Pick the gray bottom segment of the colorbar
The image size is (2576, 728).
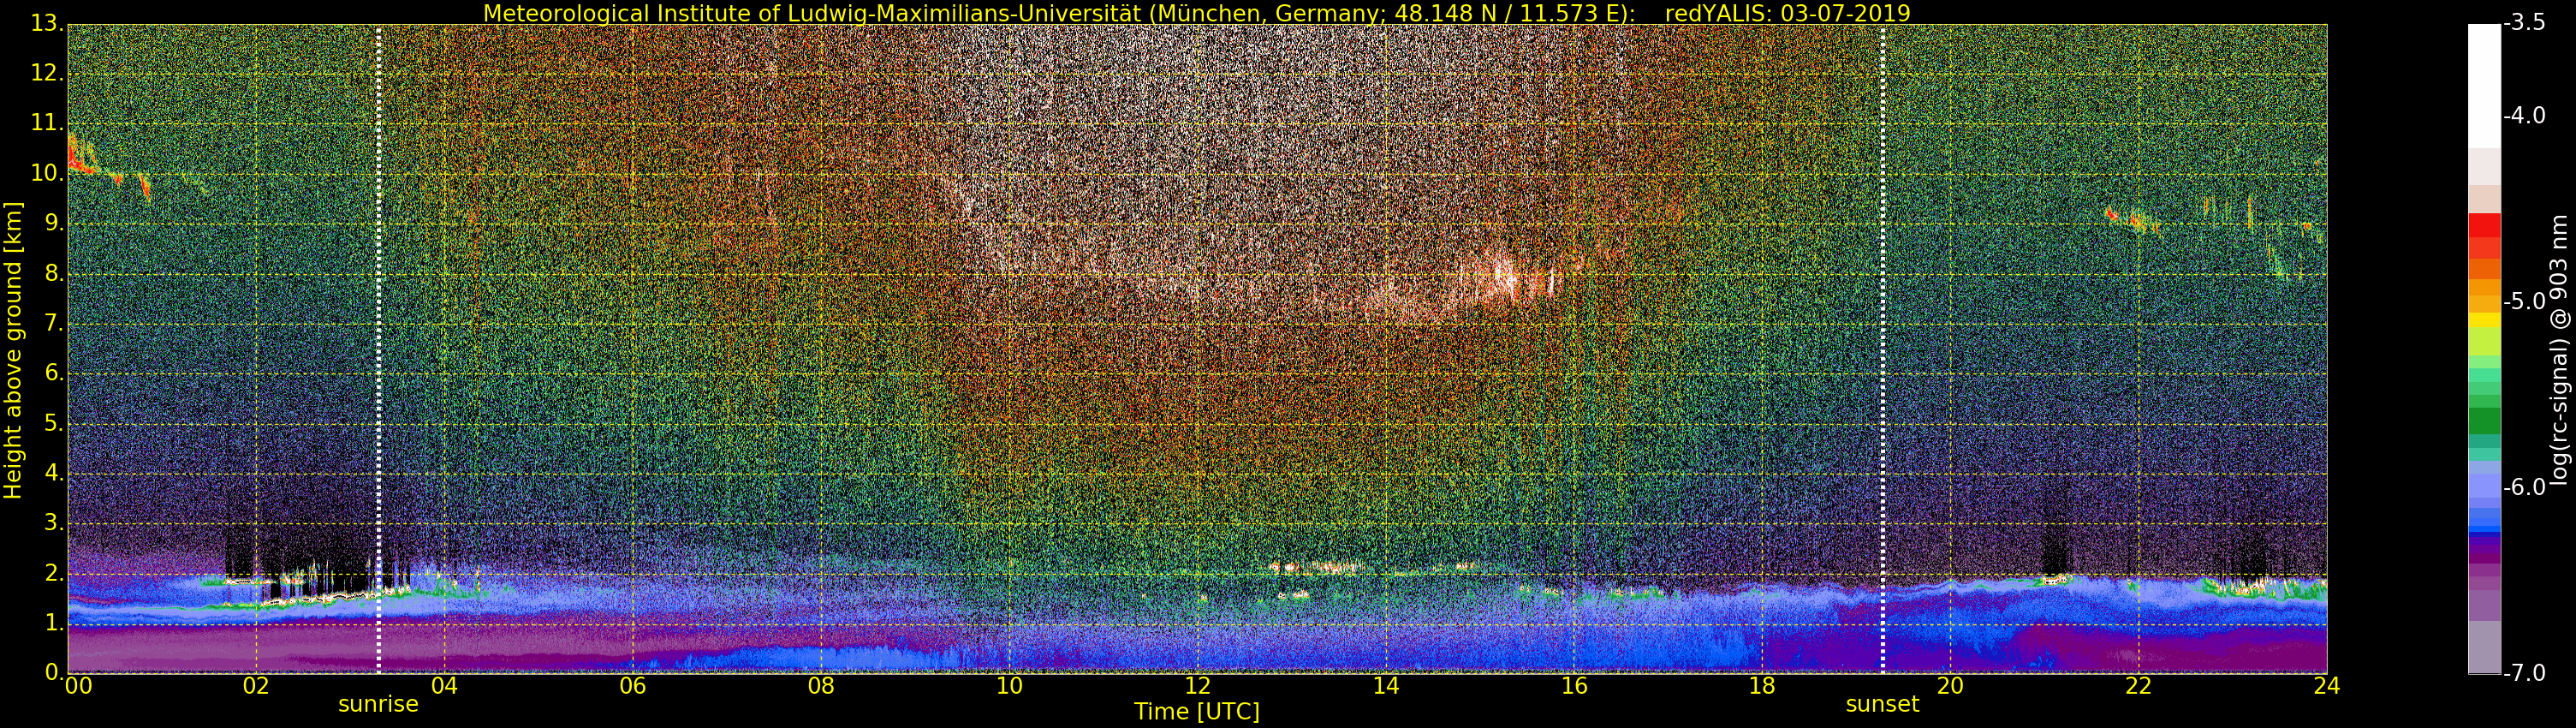tap(2484, 647)
